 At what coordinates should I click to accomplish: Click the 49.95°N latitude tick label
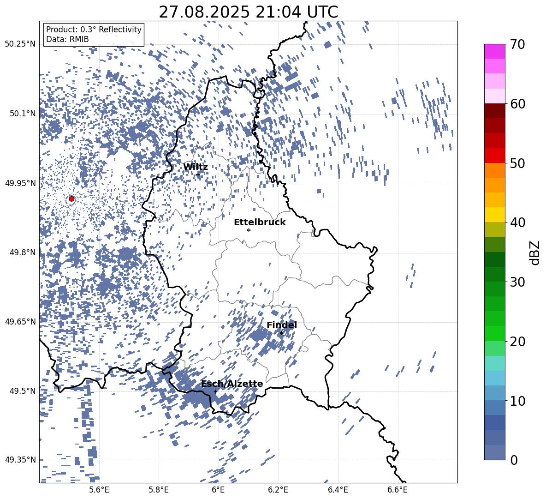click(20, 183)
